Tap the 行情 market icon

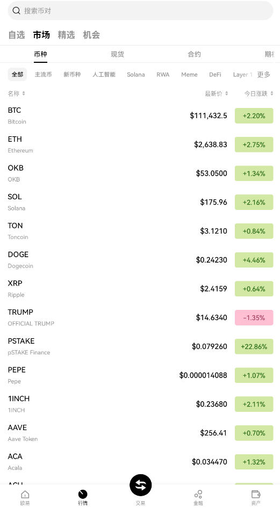(83, 494)
